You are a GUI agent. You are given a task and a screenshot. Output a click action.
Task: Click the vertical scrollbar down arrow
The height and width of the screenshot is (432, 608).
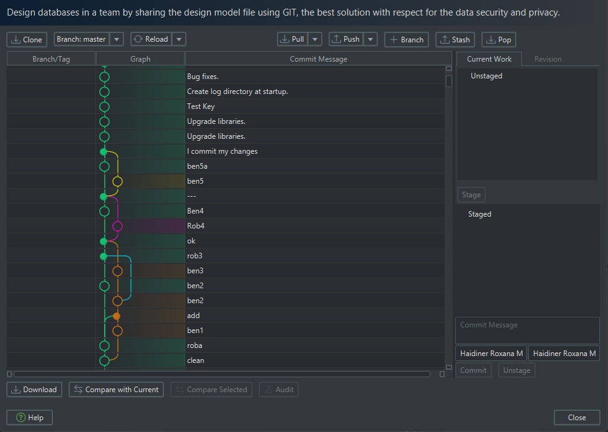[x=448, y=367]
